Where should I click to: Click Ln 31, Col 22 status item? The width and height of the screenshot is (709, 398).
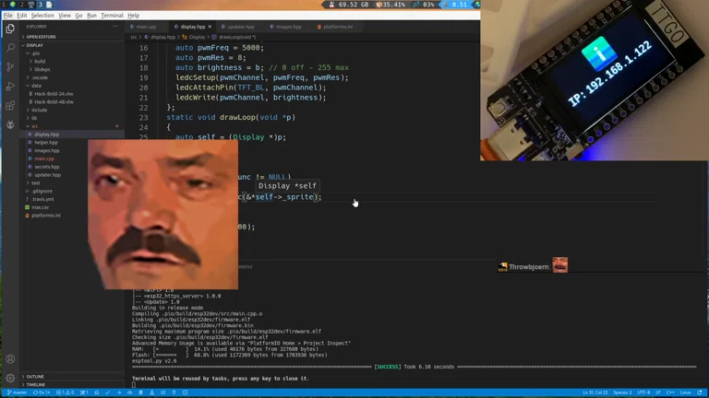(x=595, y=392)
